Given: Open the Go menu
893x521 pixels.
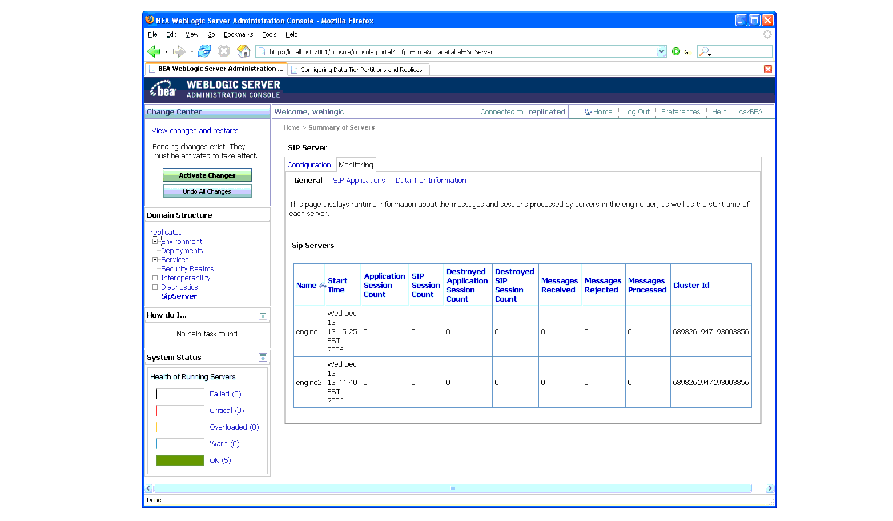Looking at the screenshot, I should [x=211, y=34].
